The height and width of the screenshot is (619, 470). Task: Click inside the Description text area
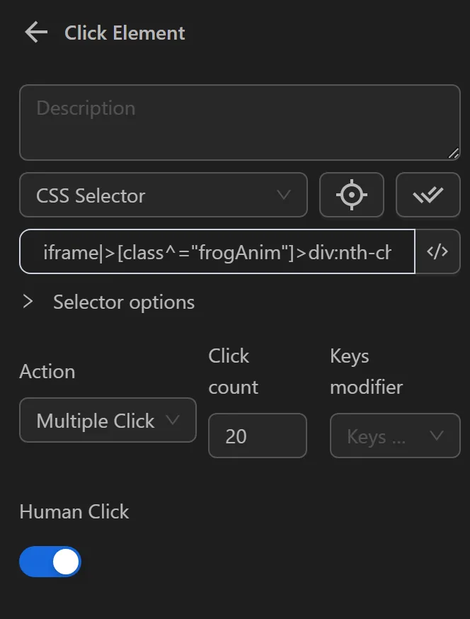[239, 122]
